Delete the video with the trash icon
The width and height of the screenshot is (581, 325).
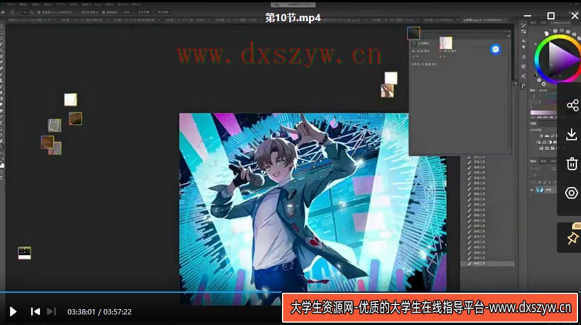pos(572,164)
